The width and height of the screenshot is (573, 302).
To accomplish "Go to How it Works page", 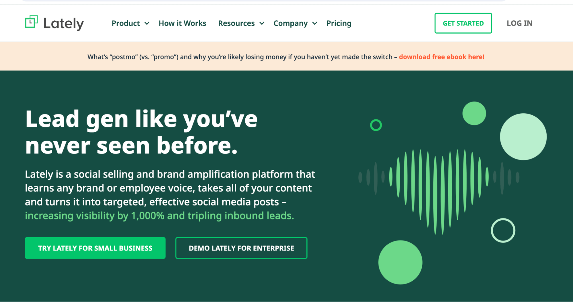I will [182, 23].
